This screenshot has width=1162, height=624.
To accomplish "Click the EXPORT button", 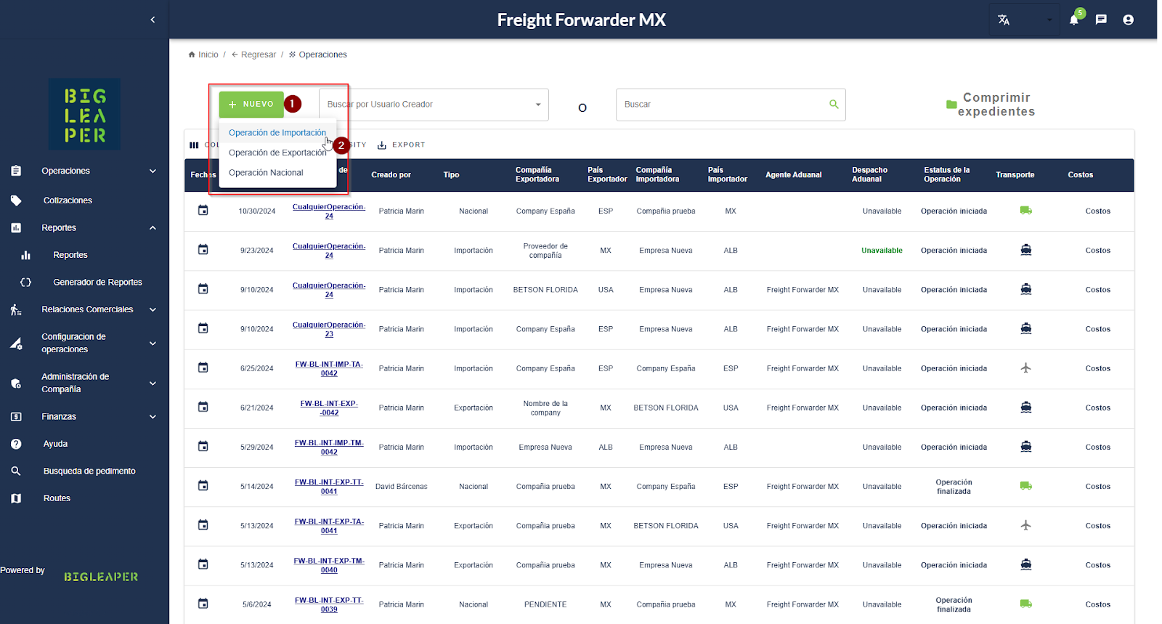I will point(401,145).
